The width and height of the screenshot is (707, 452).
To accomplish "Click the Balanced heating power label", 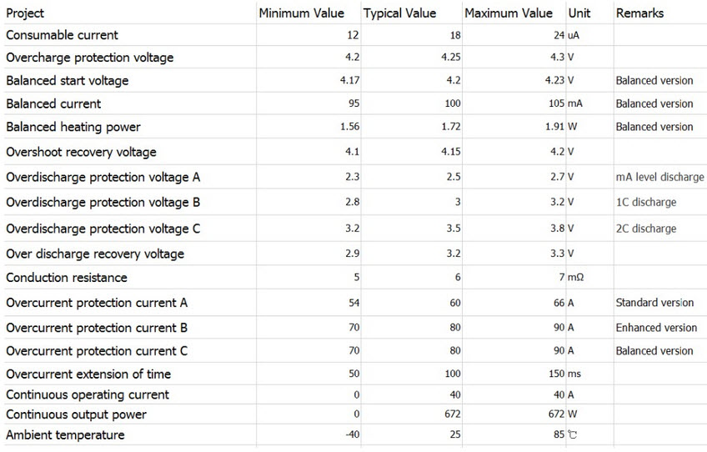I will coord(73,127).
